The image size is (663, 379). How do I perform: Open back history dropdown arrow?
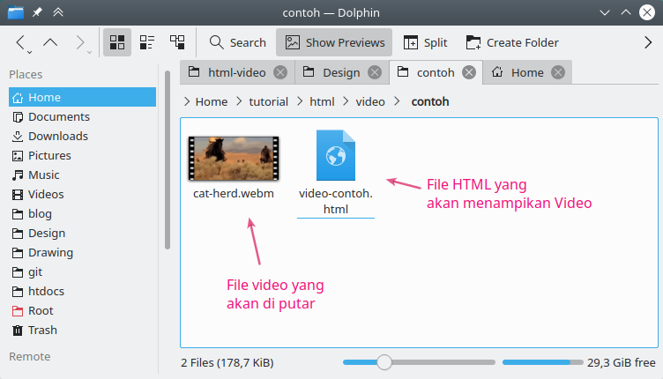[30, 52]
